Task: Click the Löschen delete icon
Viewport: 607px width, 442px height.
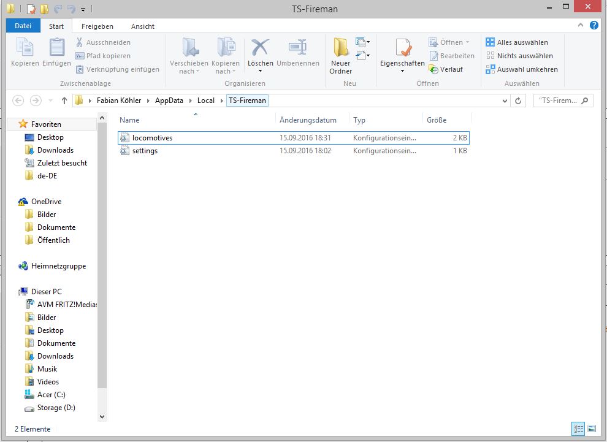Action: click(260, 49)
